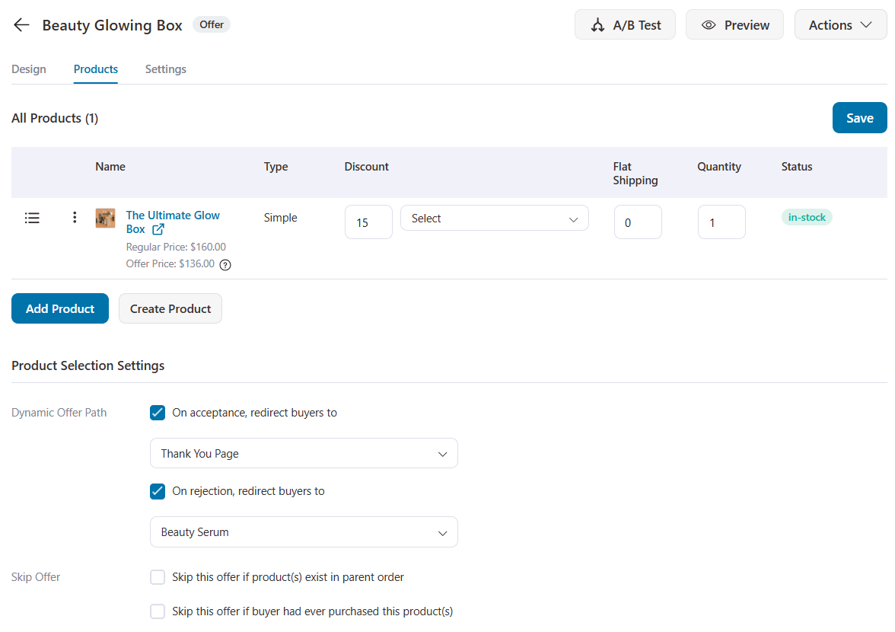Open the discount type Select dropdown

point(495,218)
